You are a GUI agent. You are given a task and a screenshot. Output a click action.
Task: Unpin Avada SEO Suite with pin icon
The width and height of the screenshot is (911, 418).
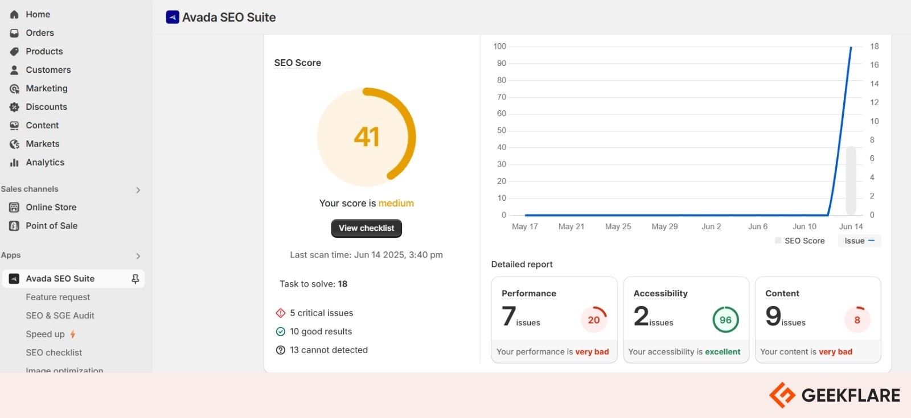(x=136, y=279)
